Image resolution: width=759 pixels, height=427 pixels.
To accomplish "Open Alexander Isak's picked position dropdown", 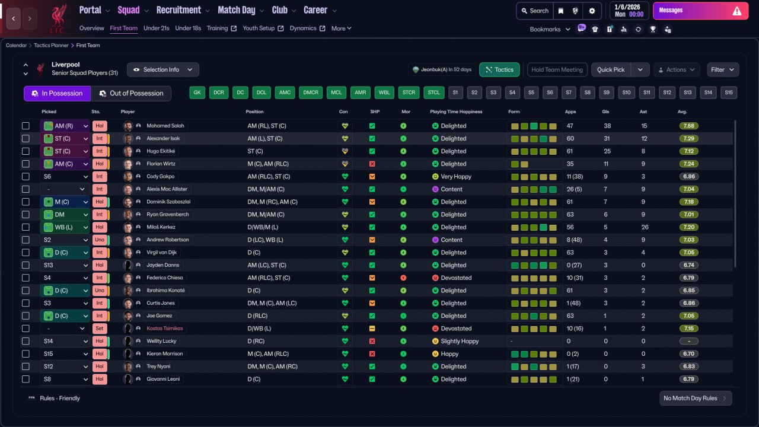I will pos(85,139).
